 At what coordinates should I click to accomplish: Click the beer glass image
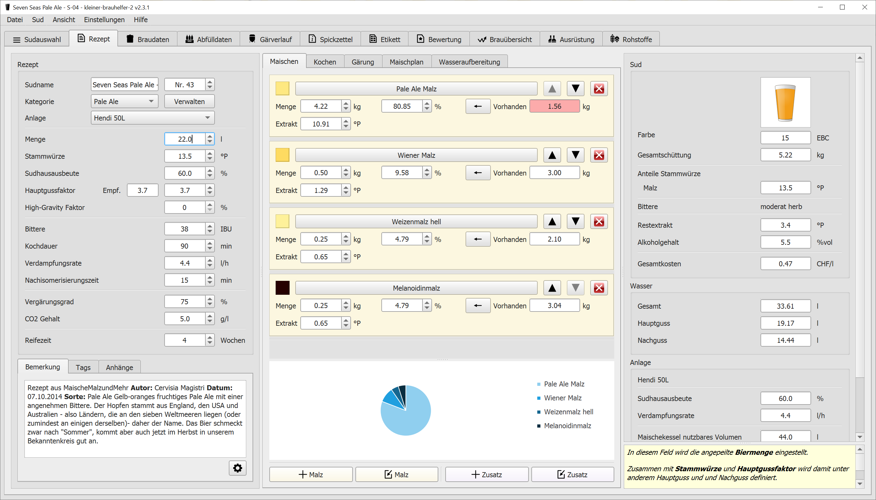pos(785,102)
